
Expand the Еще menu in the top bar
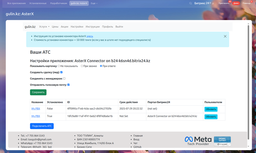[94, 3]
